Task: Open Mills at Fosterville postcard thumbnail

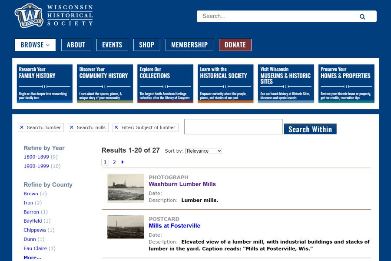Action: [x=126, y=227]
